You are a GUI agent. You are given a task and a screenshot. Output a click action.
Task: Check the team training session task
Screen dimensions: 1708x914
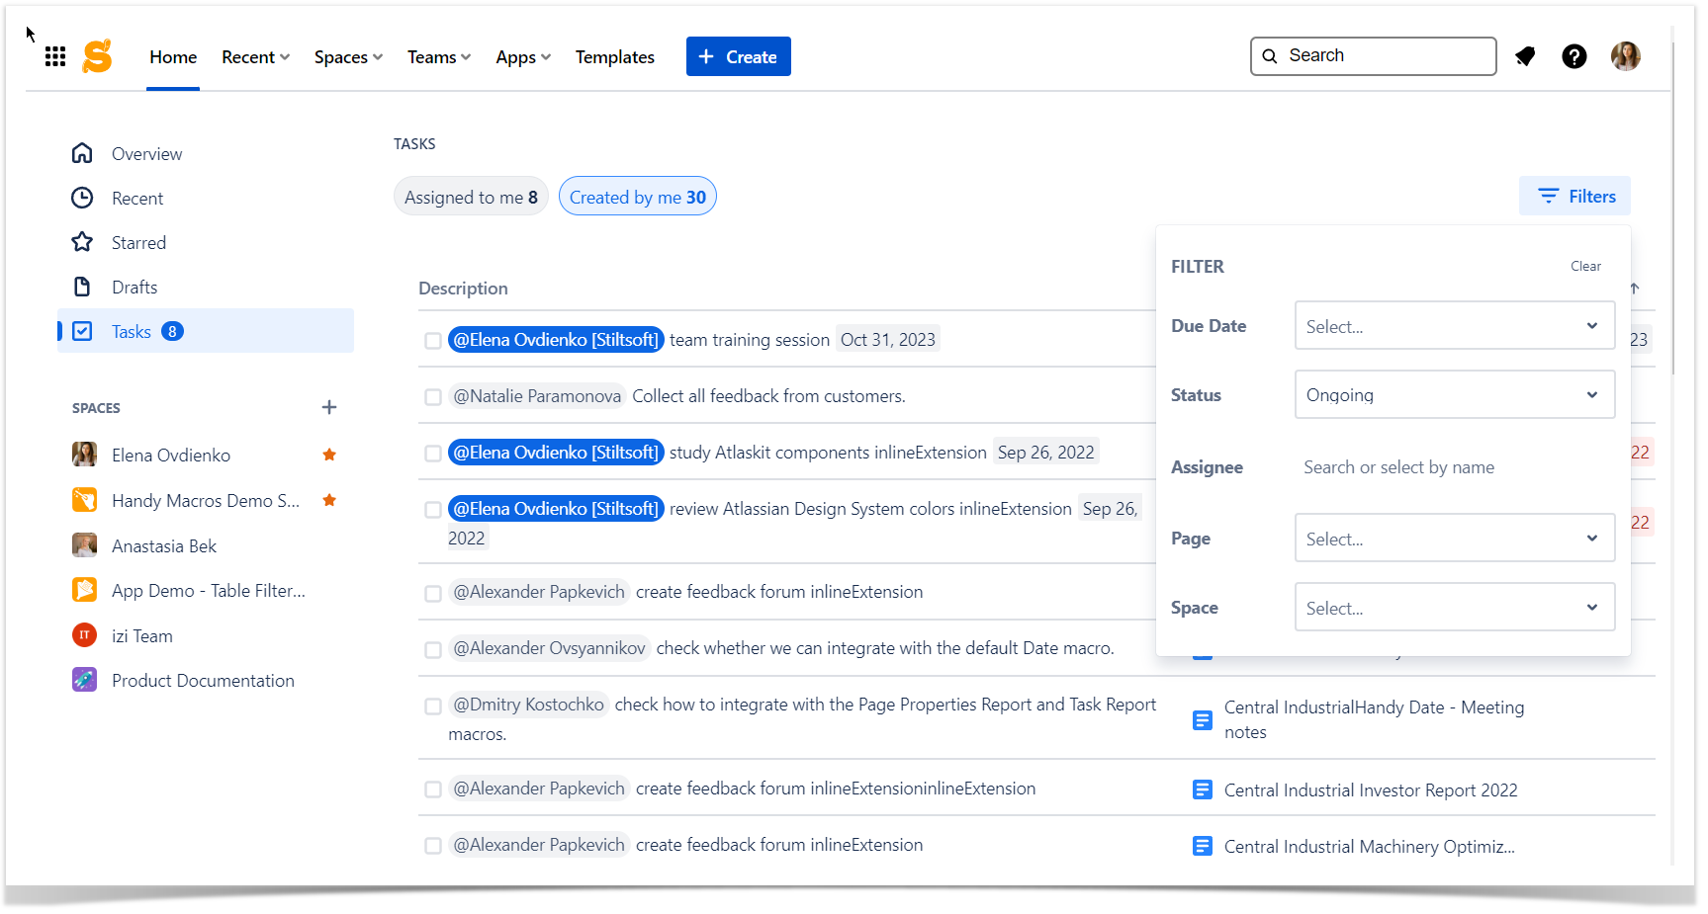click(x=433, y=341)
